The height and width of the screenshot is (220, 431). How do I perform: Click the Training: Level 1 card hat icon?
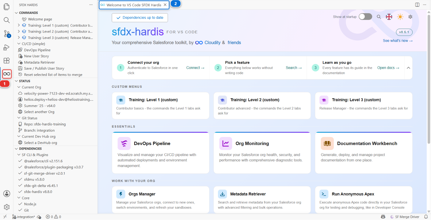[x=121, y=100]
